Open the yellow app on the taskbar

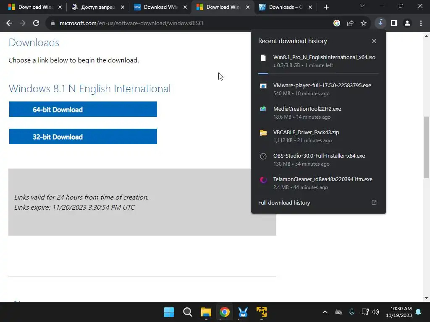point(262,312)
